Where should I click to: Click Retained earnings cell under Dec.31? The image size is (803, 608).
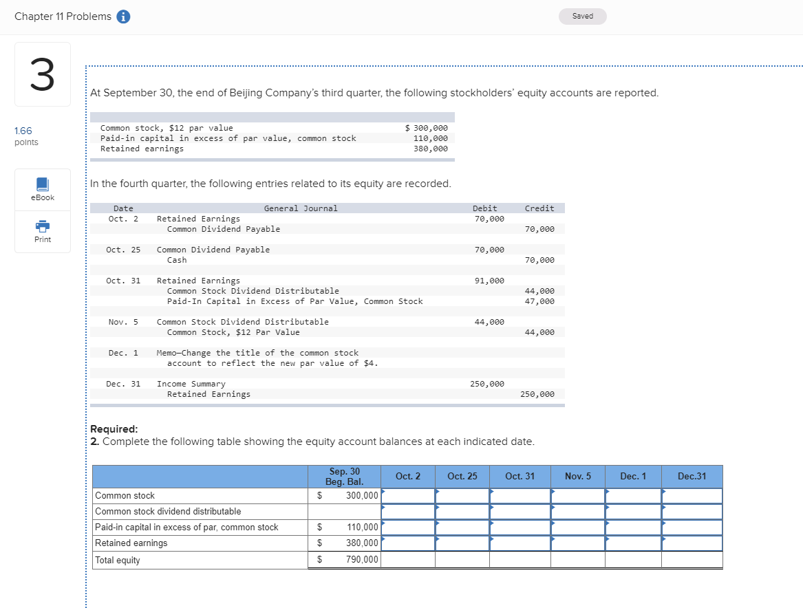pos(692,543)
